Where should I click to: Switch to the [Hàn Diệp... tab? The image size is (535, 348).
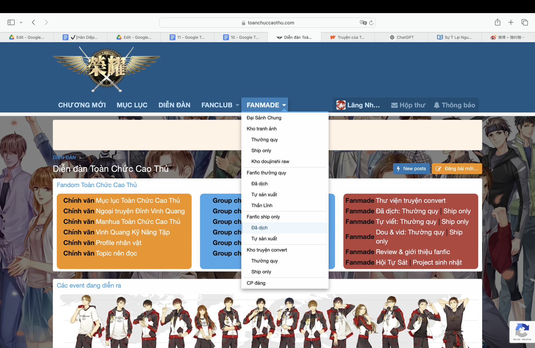(80, 37)
